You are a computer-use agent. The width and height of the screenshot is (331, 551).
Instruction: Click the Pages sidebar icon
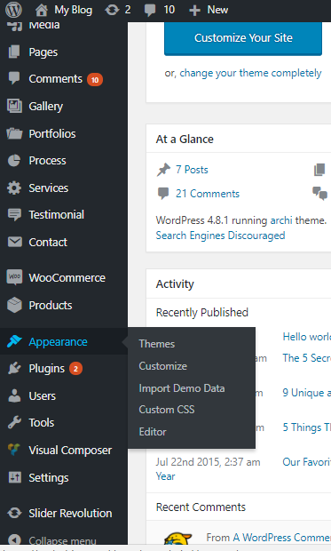[14, 52]
